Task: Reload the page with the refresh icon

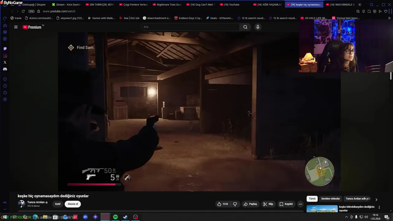Action: click(23, 11)
